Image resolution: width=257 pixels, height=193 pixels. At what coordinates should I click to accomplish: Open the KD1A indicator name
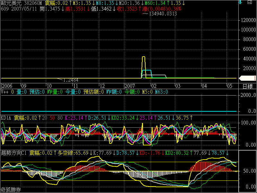pos(6,118)
